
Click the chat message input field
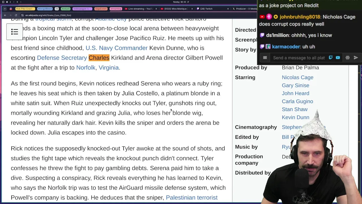tap(299, 58)
